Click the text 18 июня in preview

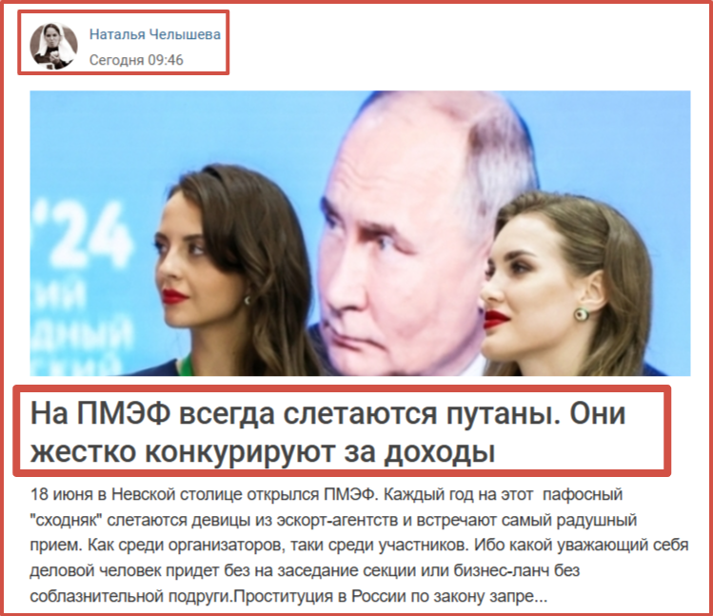[x=62, y=494]
